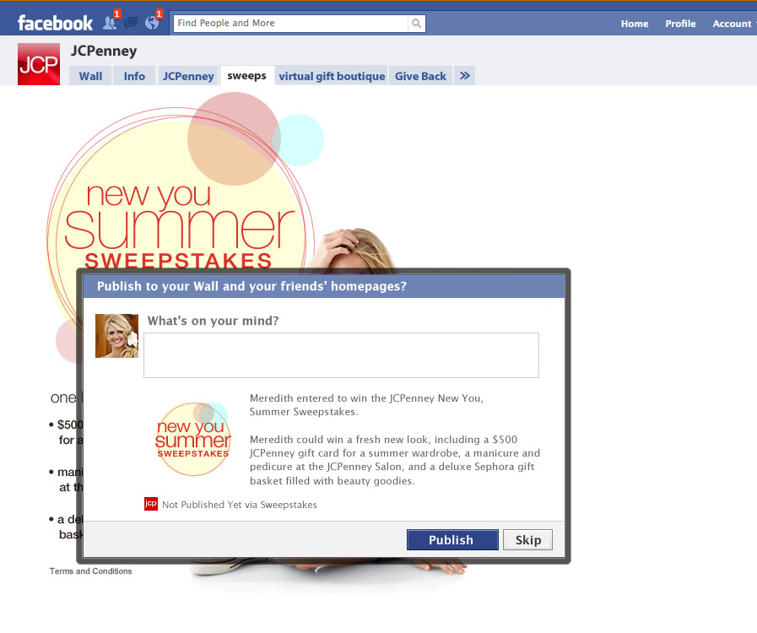The image size is (757, 633).
Task: Click the 'Not Published Yet via Sweepstakes' text
Action: pos(240,505)
